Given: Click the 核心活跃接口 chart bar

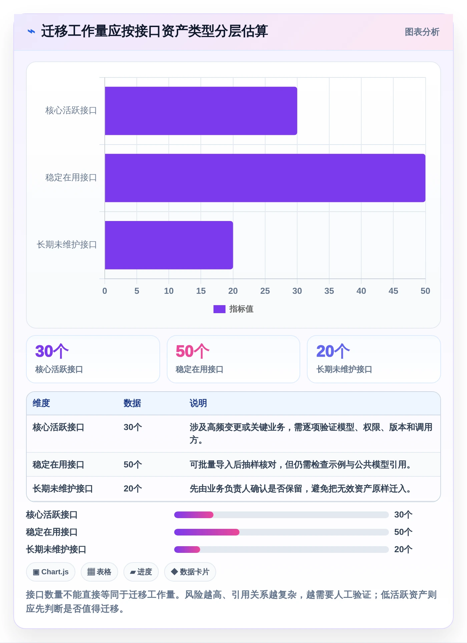Looking at the screenshot, I should click(201, 111).
